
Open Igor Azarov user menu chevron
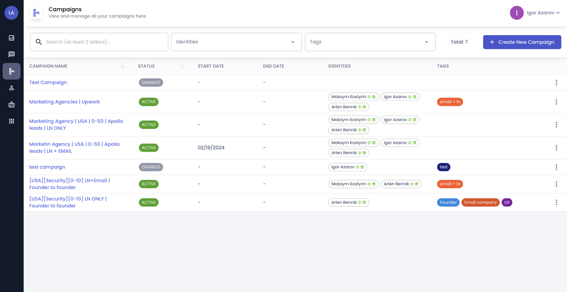click(x=558, y=13)
